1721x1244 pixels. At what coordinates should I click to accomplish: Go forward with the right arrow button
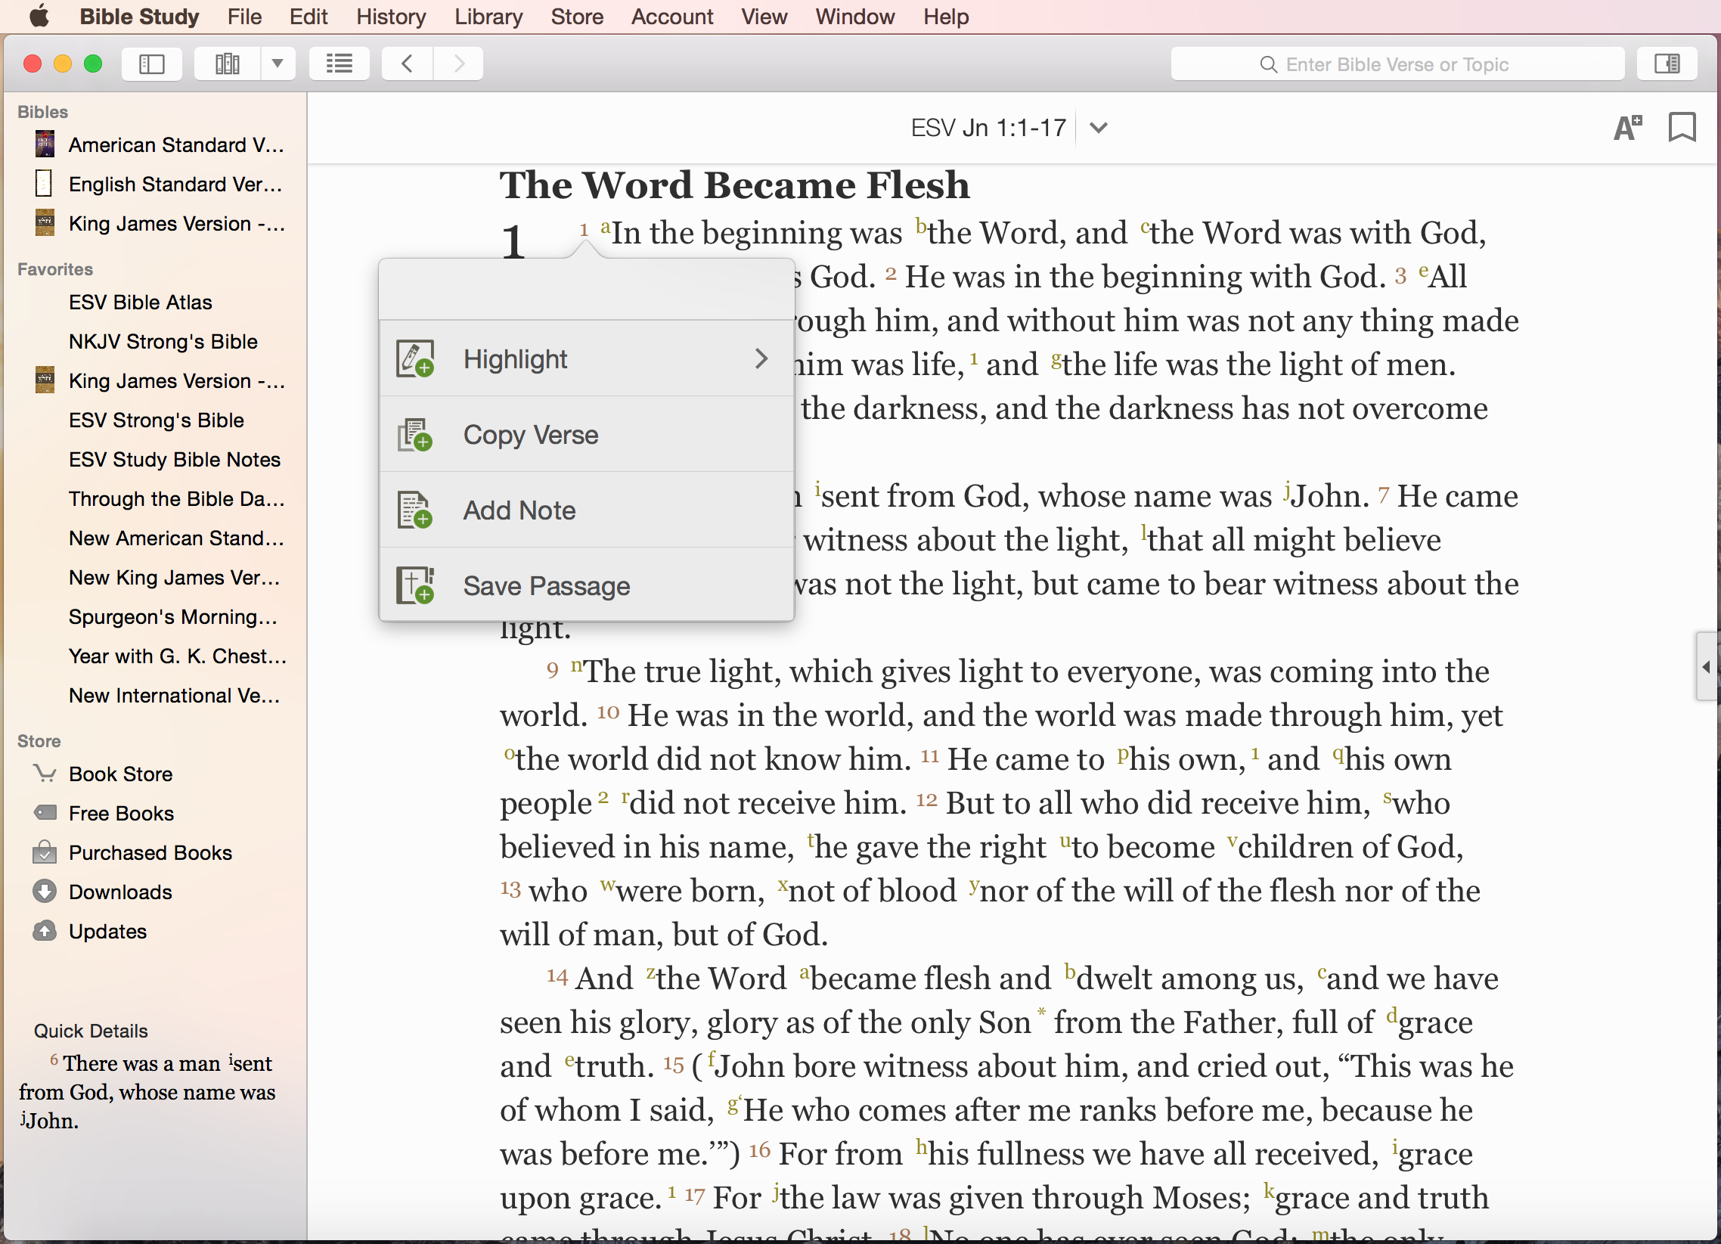click(x=458, y=64)
